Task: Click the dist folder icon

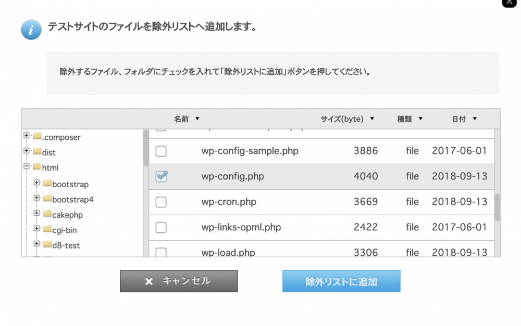Action: [x=38, y=152]
